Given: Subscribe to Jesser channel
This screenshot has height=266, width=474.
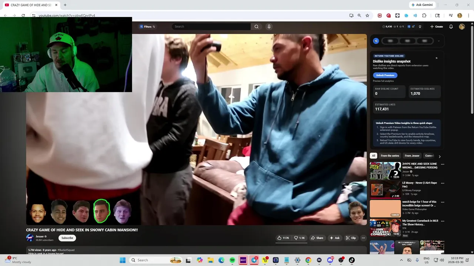Looking at the screenshot, I should point(67,238).
